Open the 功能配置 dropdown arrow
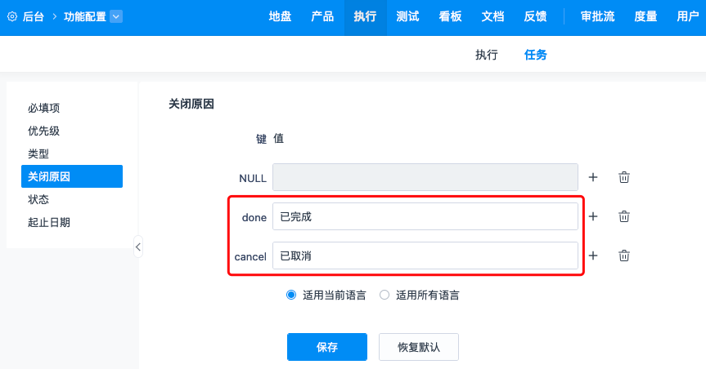Viewport: 706px width, 369px height. coord(115,16)
